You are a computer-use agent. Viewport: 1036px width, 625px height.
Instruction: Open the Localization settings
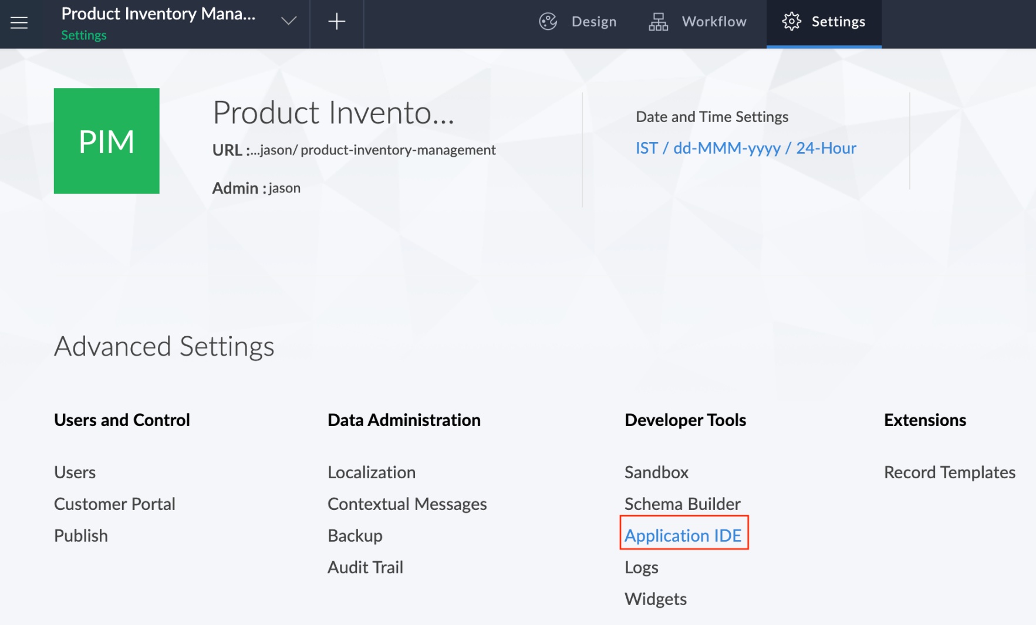[x=372, y=472]
